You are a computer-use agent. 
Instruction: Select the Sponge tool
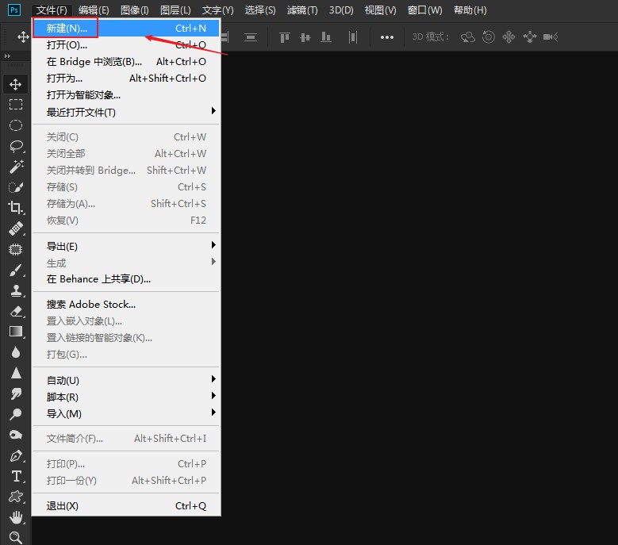point(15,435)
